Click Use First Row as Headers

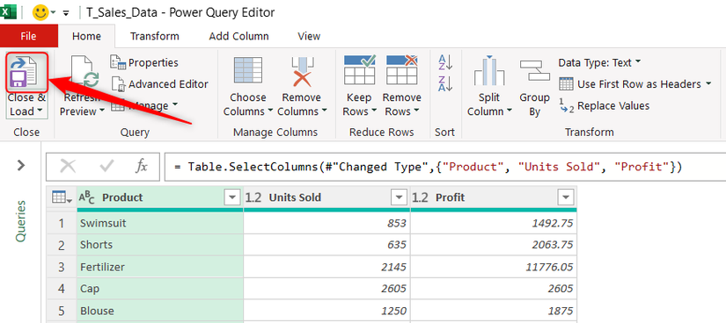pos(634,84)
